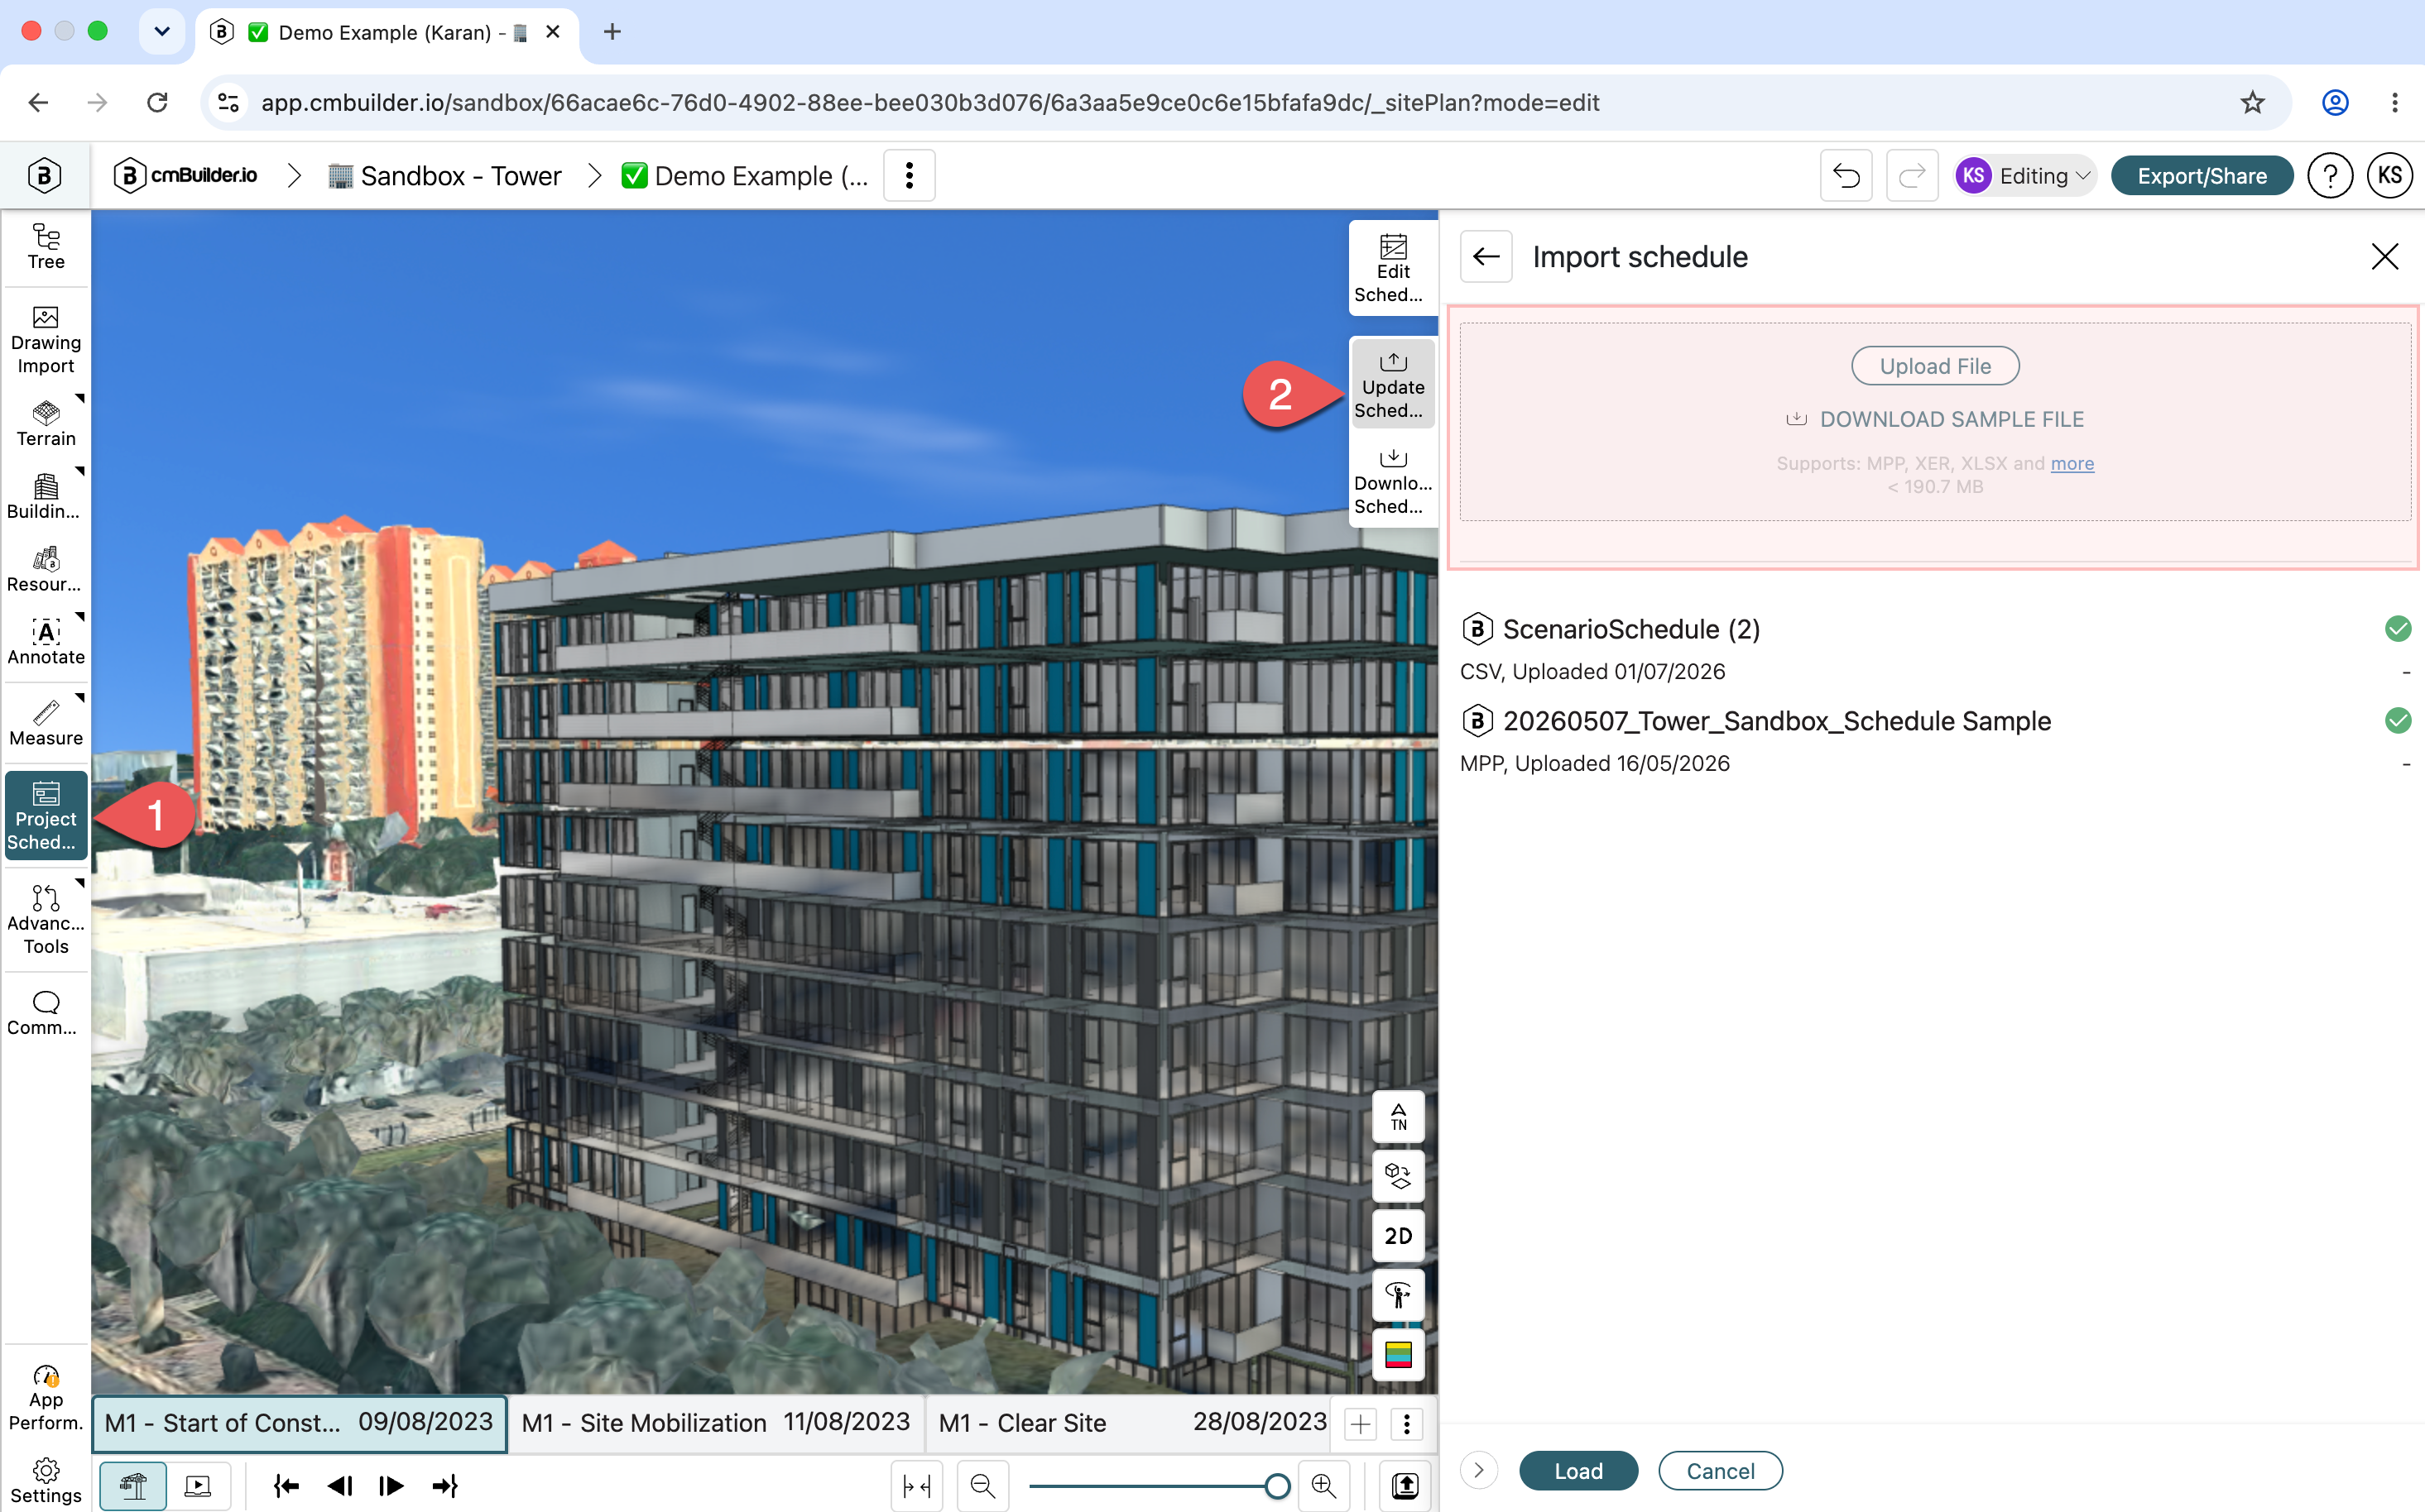Screen dimensions: 2425x1512
Task: Bookmark this page with the star icon
Action: (2252, 102)
